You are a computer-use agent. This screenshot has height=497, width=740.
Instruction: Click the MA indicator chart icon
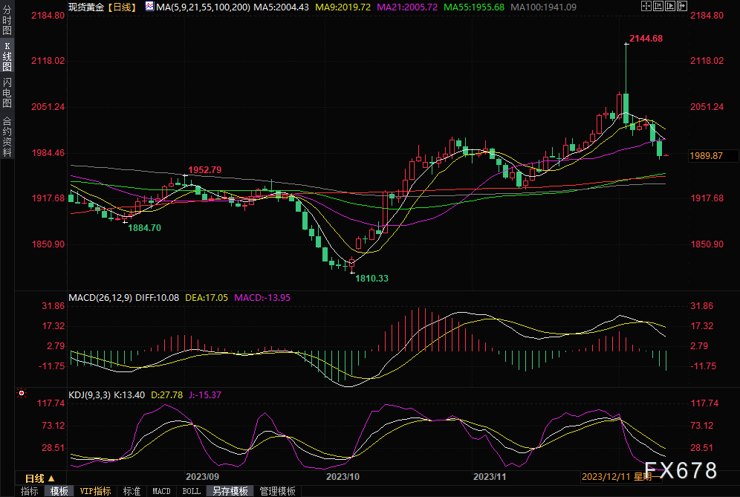[149, 7]
